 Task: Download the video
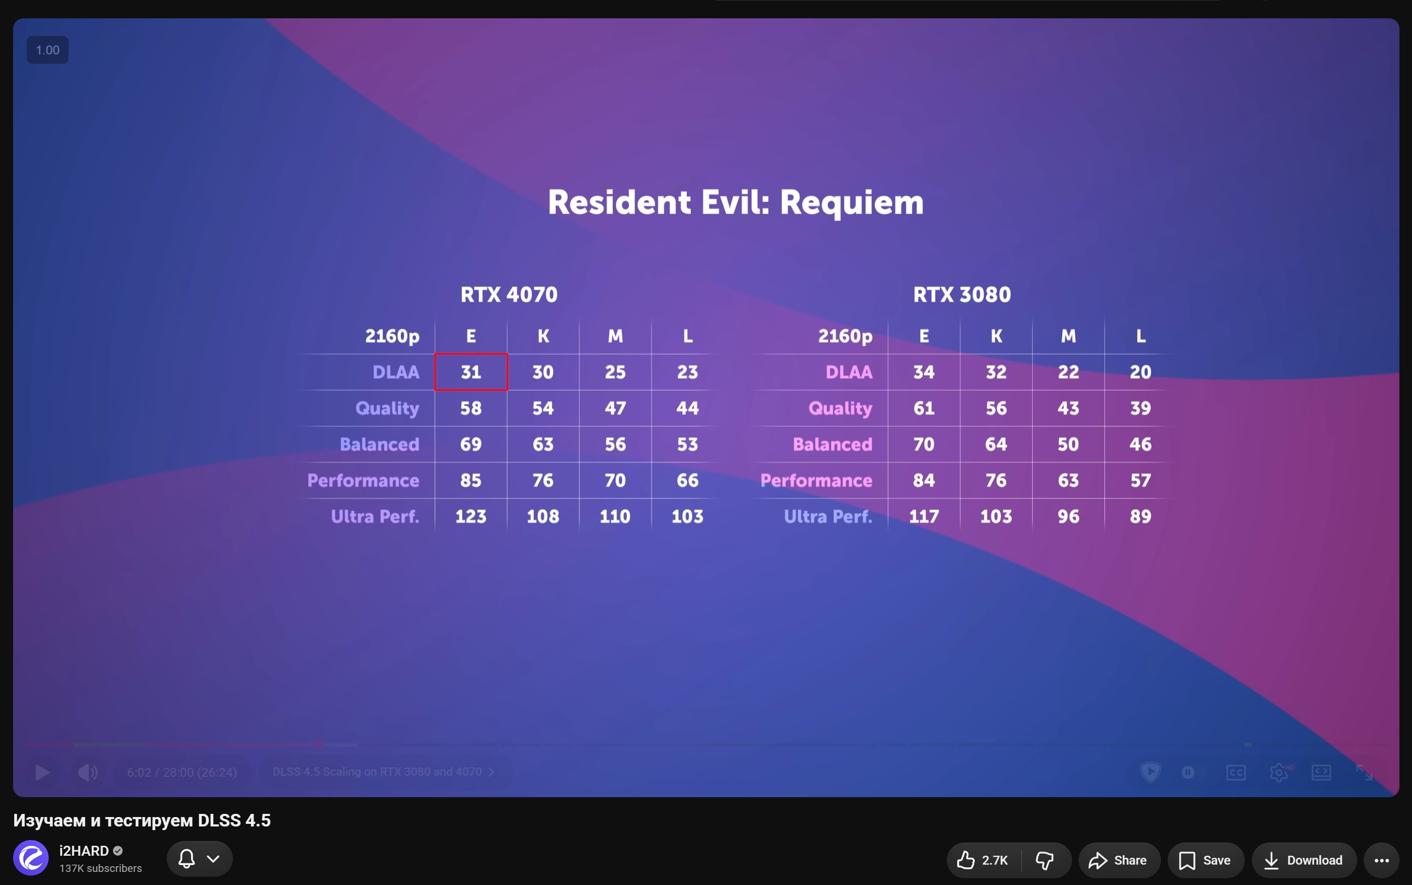point(1304,860)
